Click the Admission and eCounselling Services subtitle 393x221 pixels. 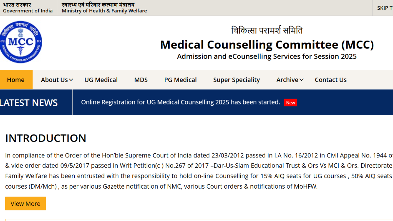[267, 56]
